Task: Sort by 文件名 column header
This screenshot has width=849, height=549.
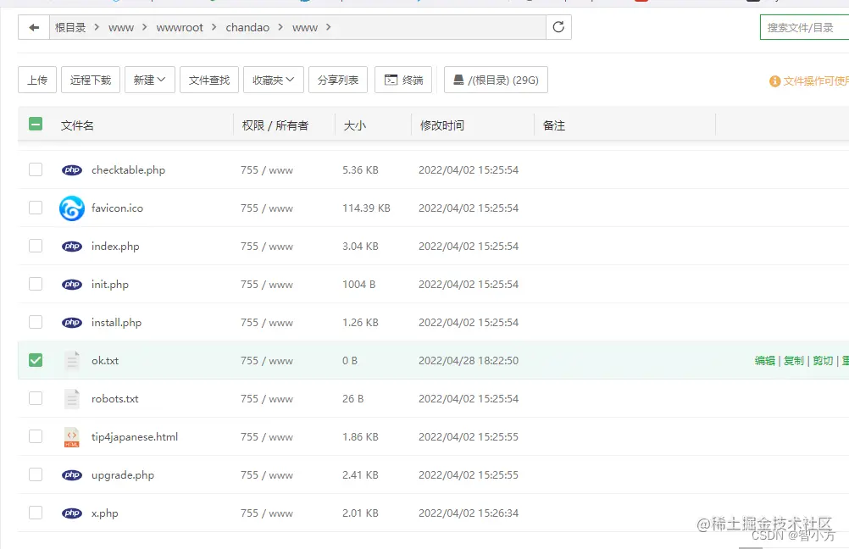Action: pos(77,125)
